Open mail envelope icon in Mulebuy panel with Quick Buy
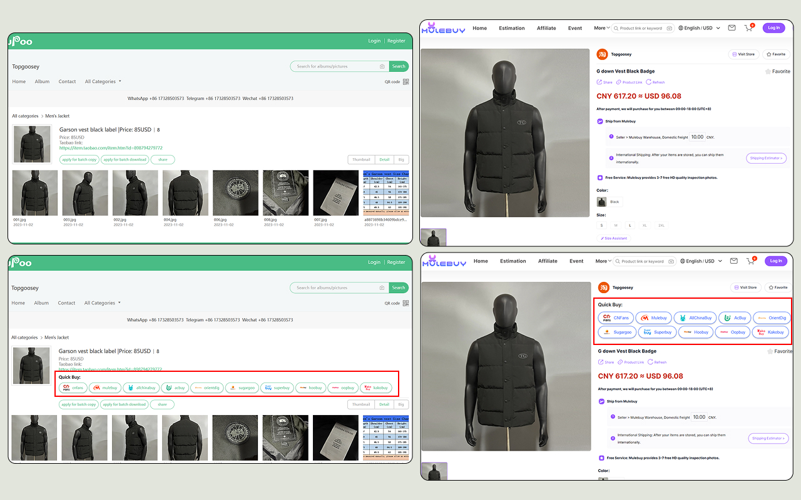The image size is (801, 500). click(x=734, y=261)
